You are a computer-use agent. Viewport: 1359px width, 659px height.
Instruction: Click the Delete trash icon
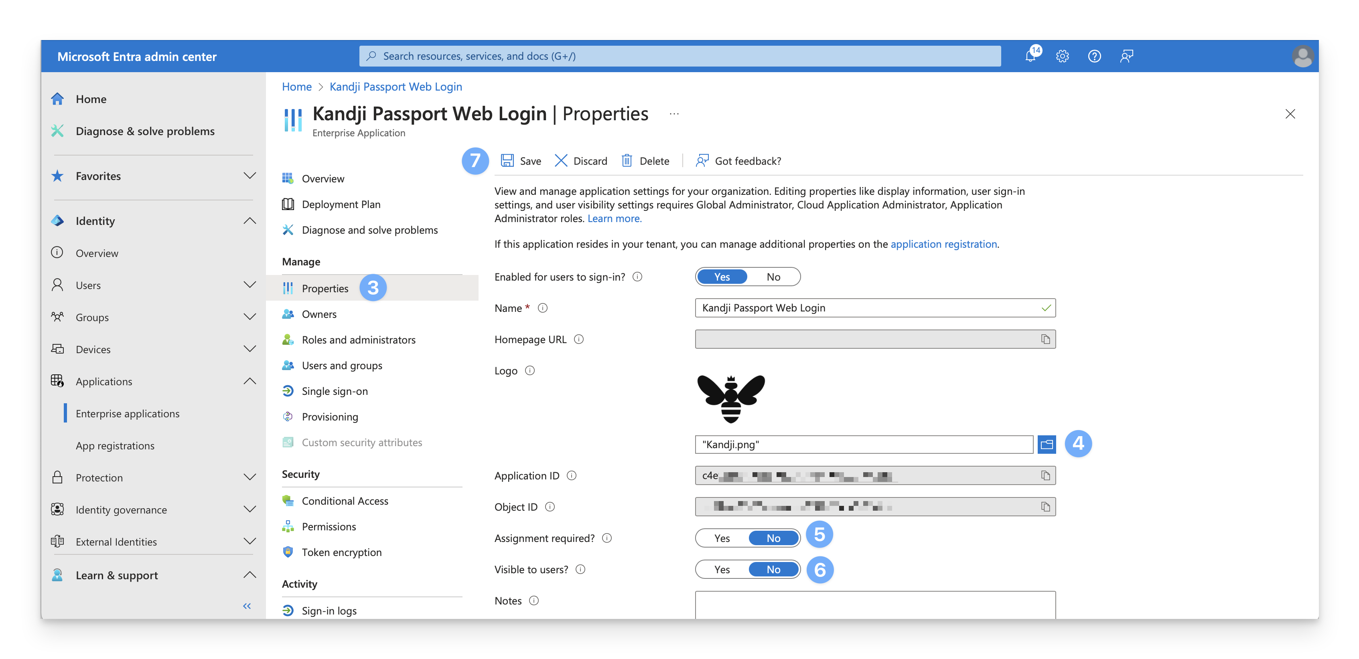click(627, 161)
